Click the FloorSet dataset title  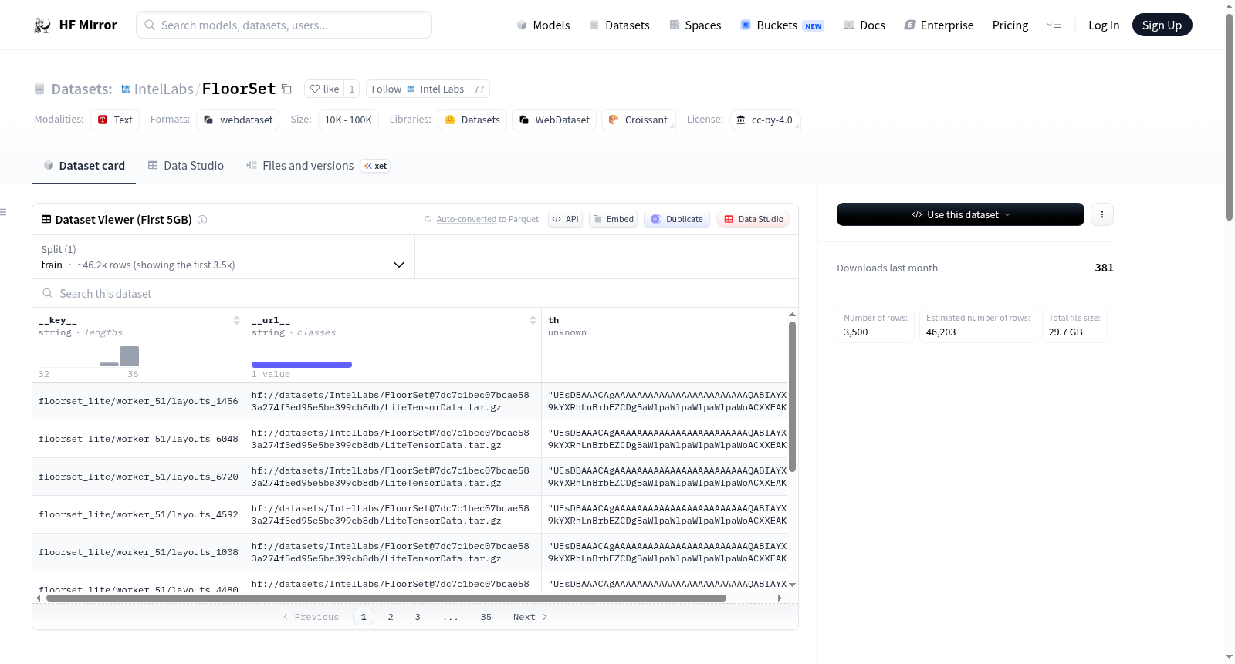pos(239,89)
